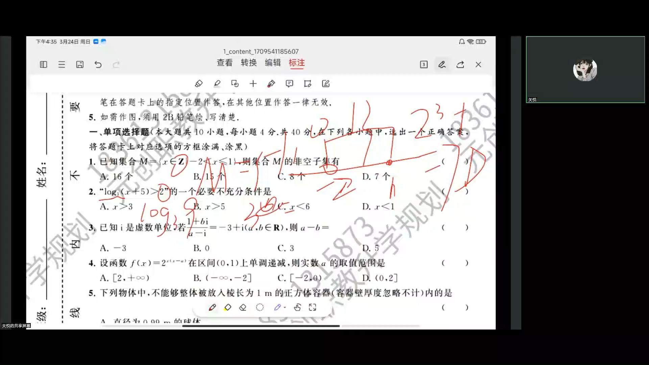
Task: Undo the last annotation stroke
Action: click(98, 65)
